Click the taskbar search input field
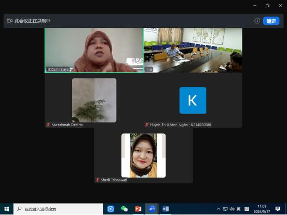This screenshot has width=287, height=215. coord(58,209)
